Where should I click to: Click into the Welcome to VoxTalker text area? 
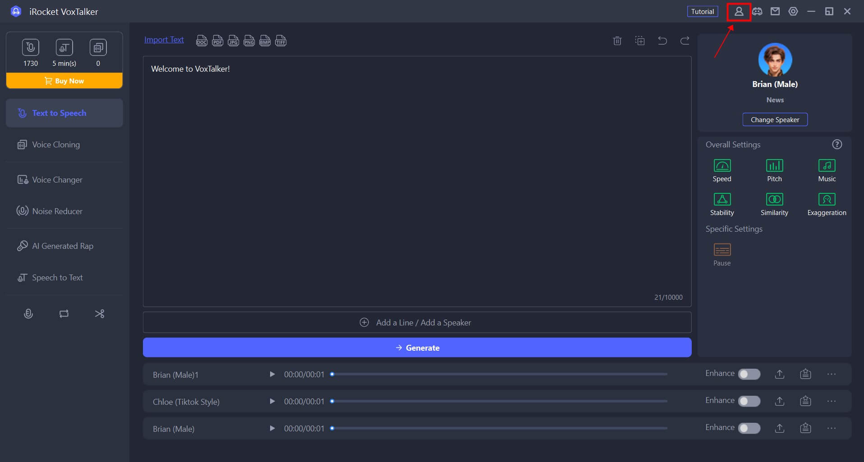click(x=417, y=182)
